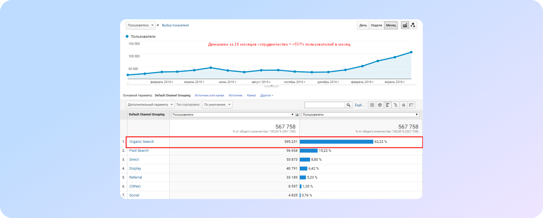Click the 395 231 users value
The height and width of the screenshot is (218, 543).
(x=291, y=142)
